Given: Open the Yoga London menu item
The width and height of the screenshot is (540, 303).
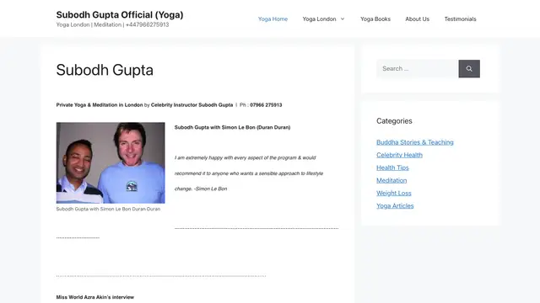Looking at the screenshot, I should 319,19.
